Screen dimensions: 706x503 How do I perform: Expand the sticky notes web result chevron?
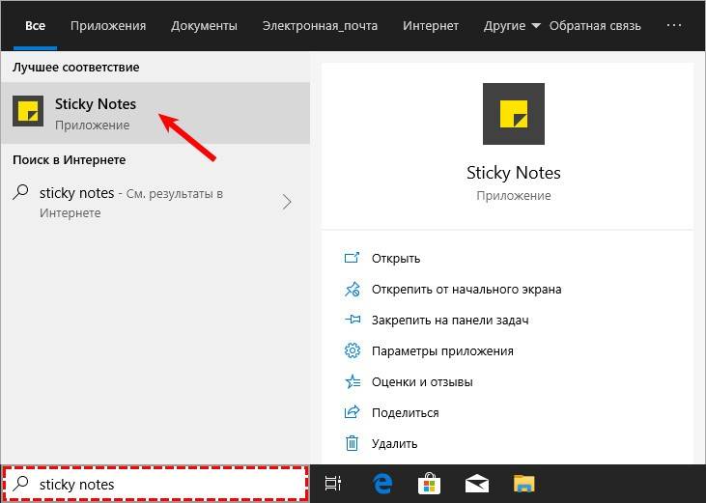coord(287,202)
